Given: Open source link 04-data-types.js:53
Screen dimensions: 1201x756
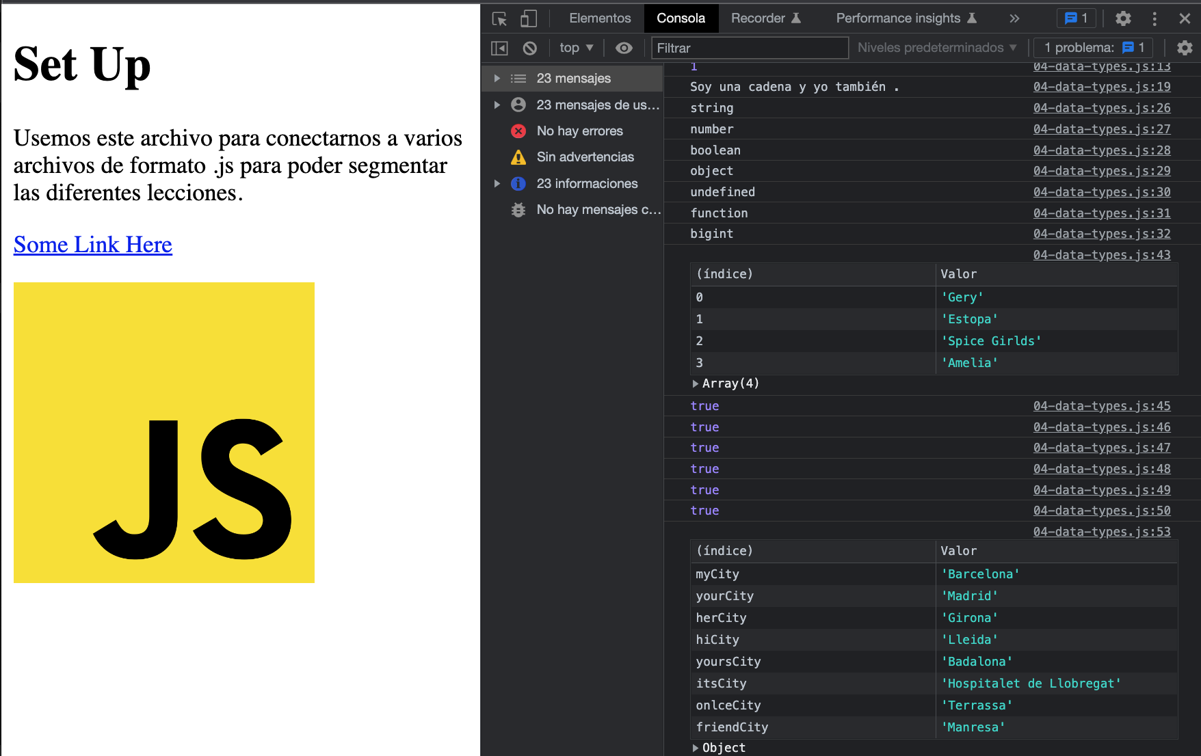Looking at the screenshot, I should pyautogui.click(x=1102, y=532).
